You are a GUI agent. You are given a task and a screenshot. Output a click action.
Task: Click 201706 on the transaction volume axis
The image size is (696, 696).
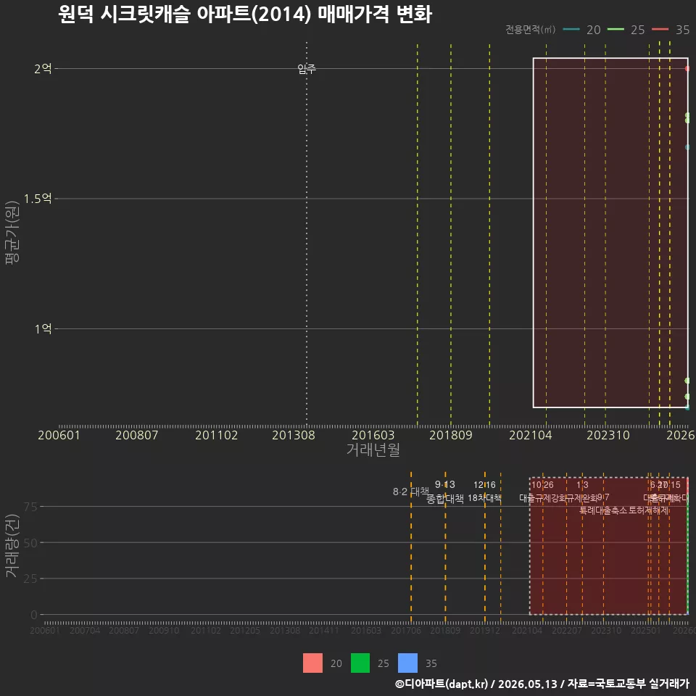406,630
